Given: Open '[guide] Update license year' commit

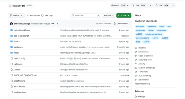Looking at the screenshot, I should click(72, 81).
